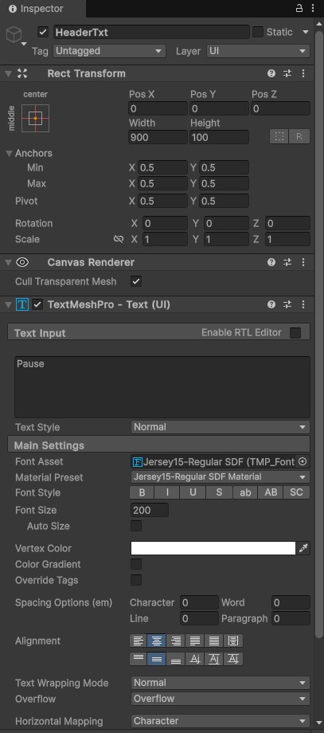Enable the Auto Size checkbox
Image resolution: width=324 pixels, height=733 pixels.
[136, 526]
